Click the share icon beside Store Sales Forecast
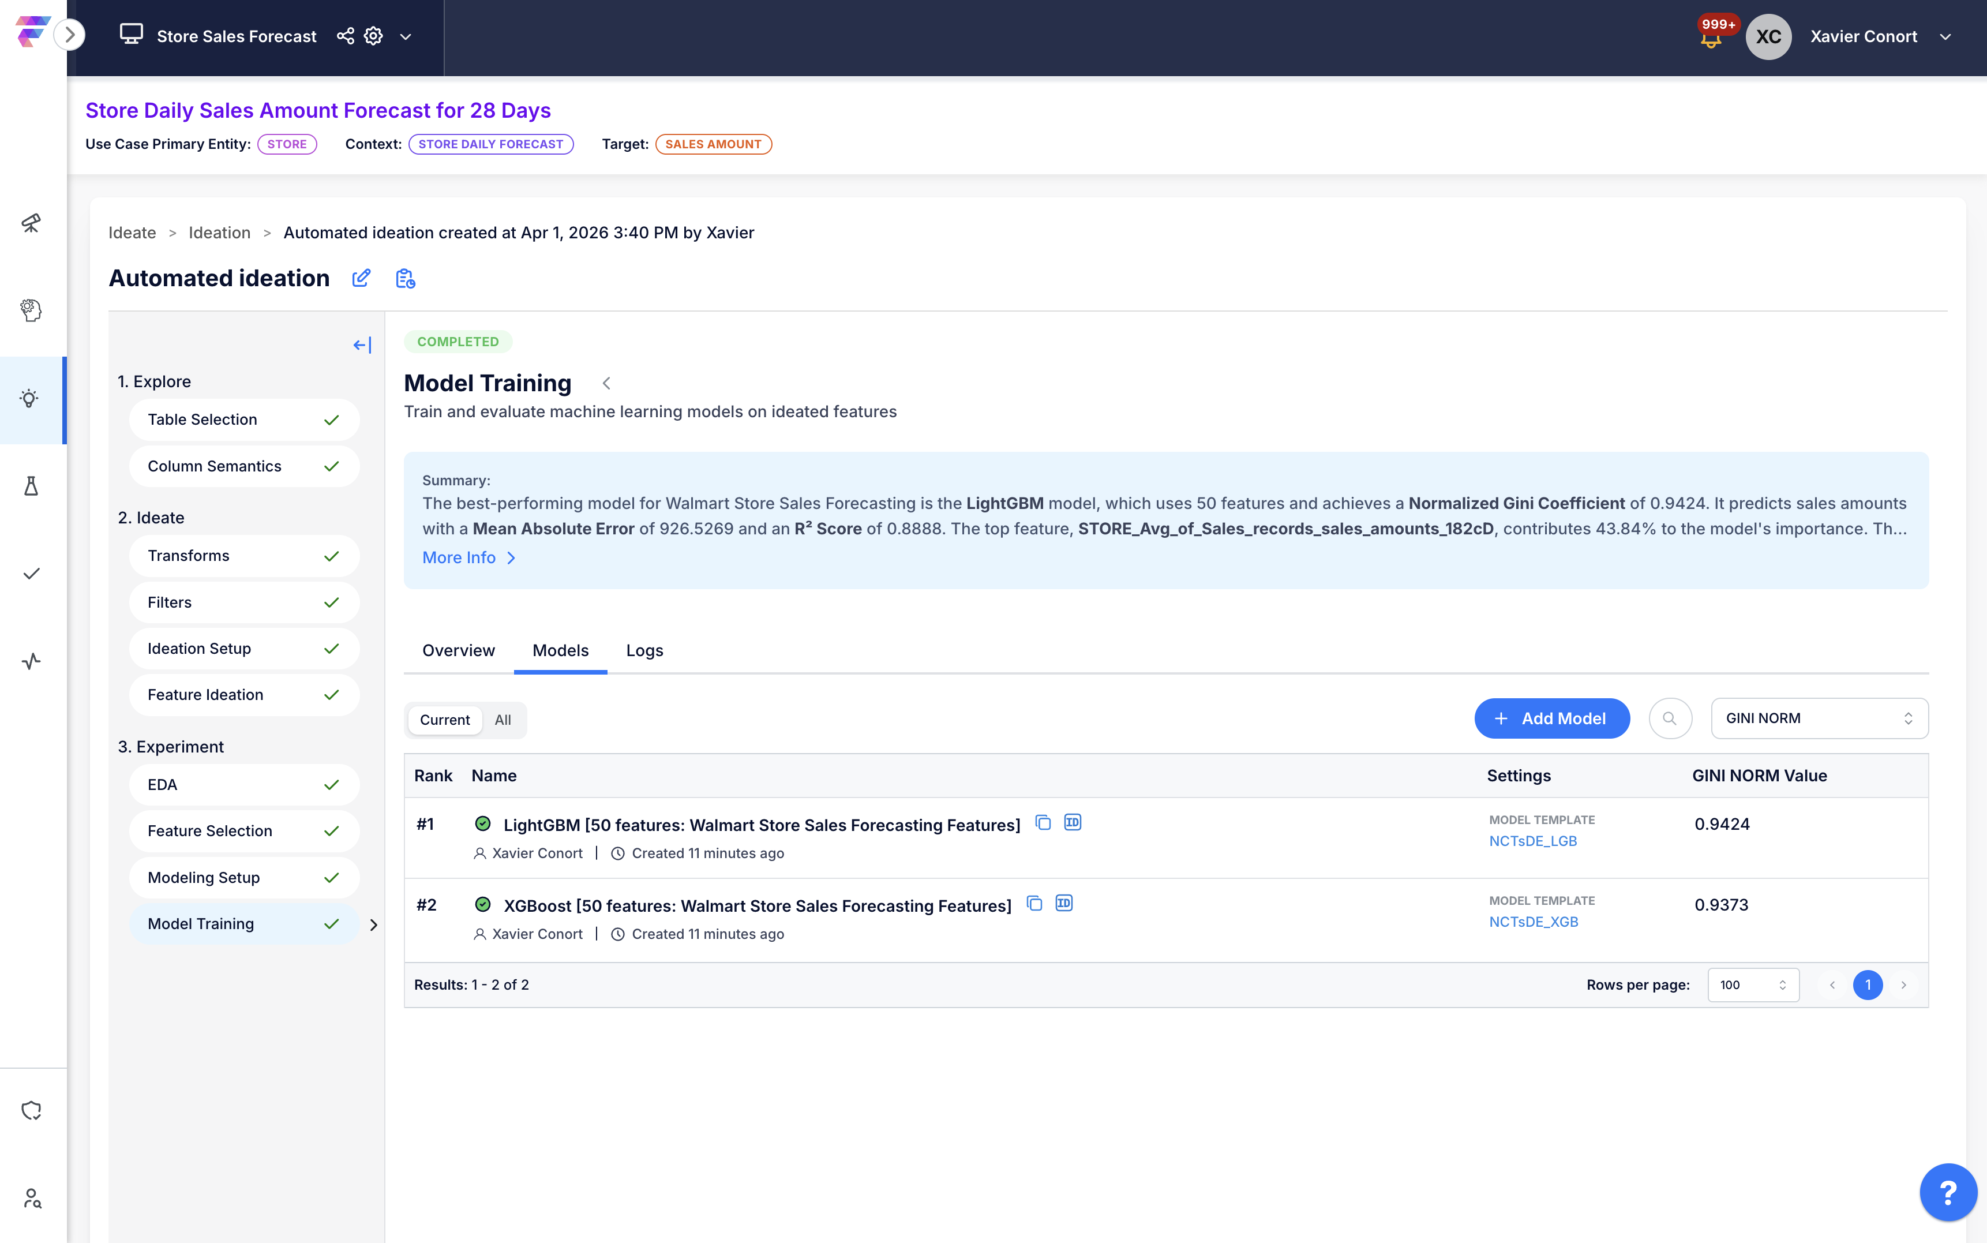 tap(345, 36)
